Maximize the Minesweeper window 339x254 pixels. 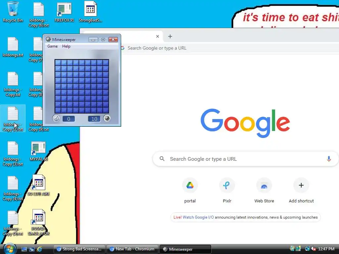(103, 40)
